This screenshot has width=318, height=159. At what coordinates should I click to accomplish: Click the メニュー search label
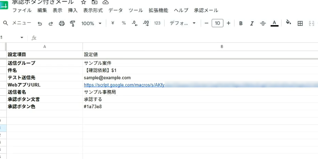[22, 23]
